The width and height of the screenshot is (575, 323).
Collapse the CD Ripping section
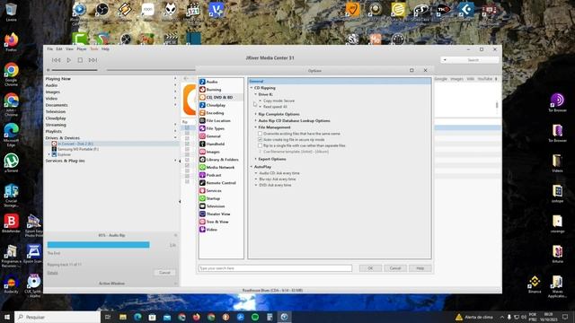(x=252, y=88)
